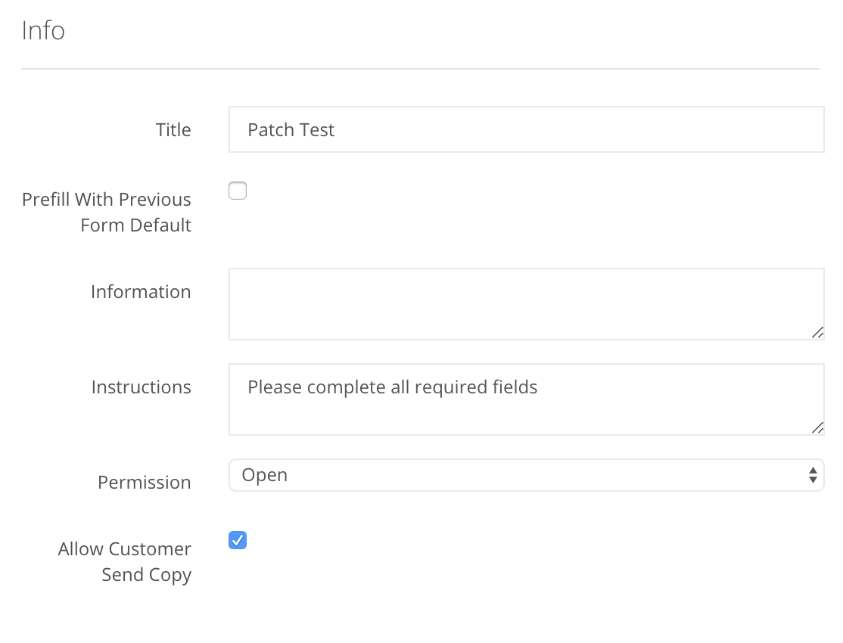Click the Instructions field label

142,387
